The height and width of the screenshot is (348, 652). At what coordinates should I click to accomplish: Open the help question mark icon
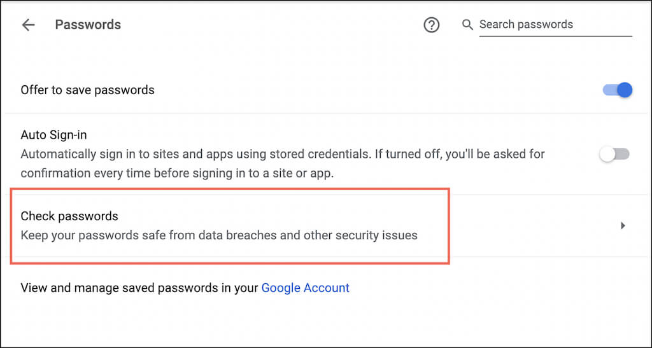(x=432, y=25)
